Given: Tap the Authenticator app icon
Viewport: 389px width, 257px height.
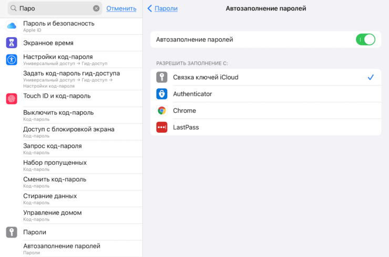Looking at the screenshot, I should point(162,94).
